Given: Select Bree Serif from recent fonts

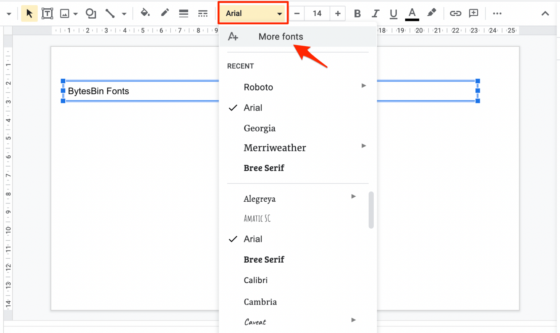Looking at the screenshot, I should 264,168.
